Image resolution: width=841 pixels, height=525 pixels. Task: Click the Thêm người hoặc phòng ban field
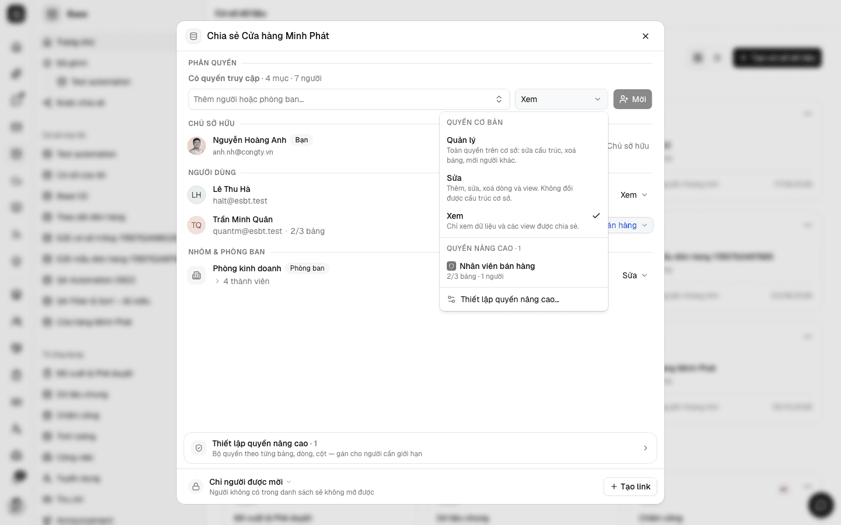(x=349, y=99)
